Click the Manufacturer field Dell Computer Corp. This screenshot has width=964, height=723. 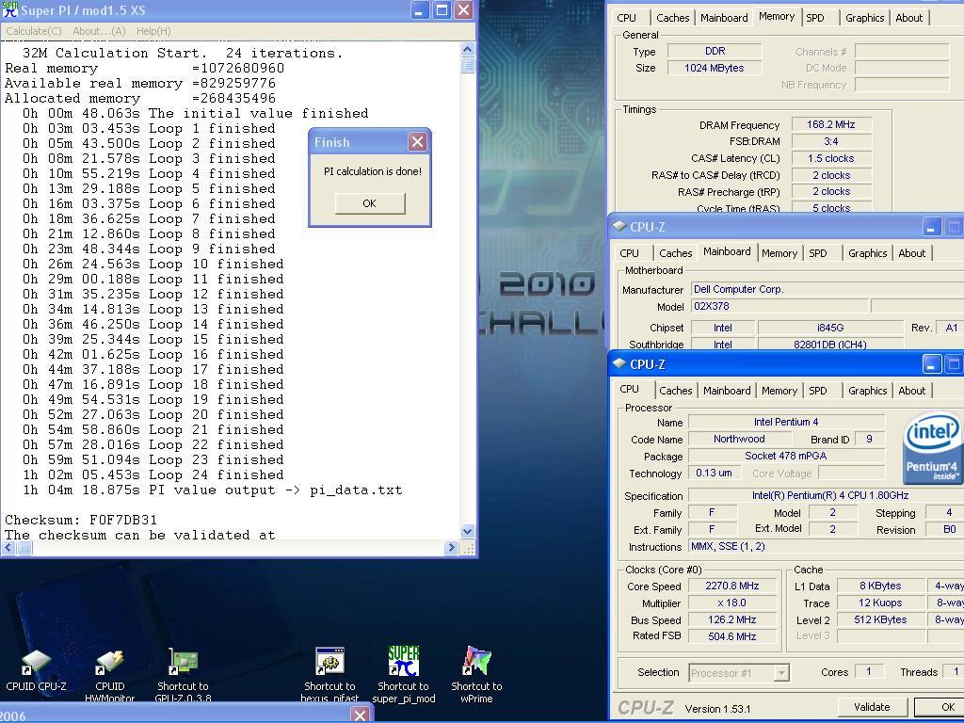click(x=827, y=289)
